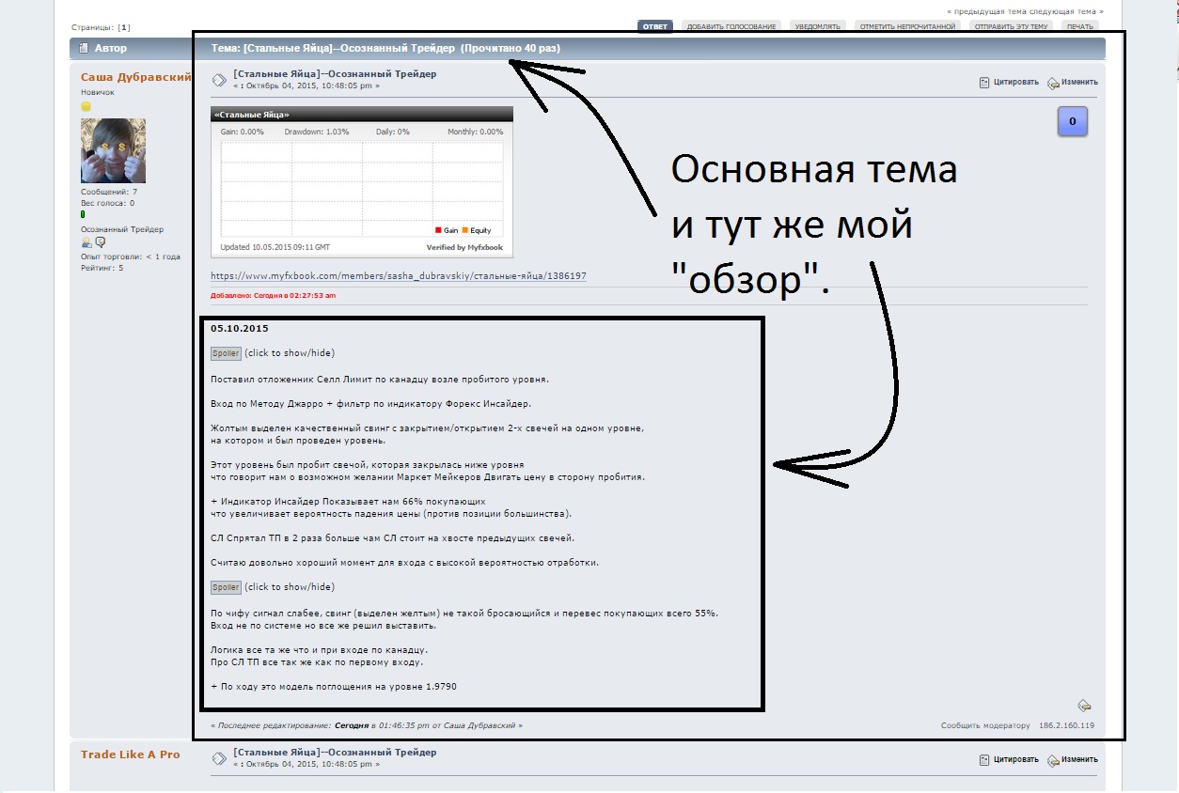
Task: Click the УВЕДОМЛЯТЬ button
Action: click(x=818, y=26)
